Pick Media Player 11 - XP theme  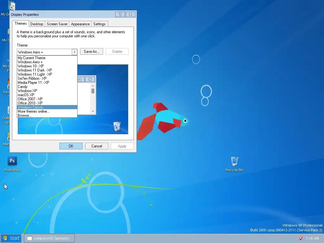point(47,83)
